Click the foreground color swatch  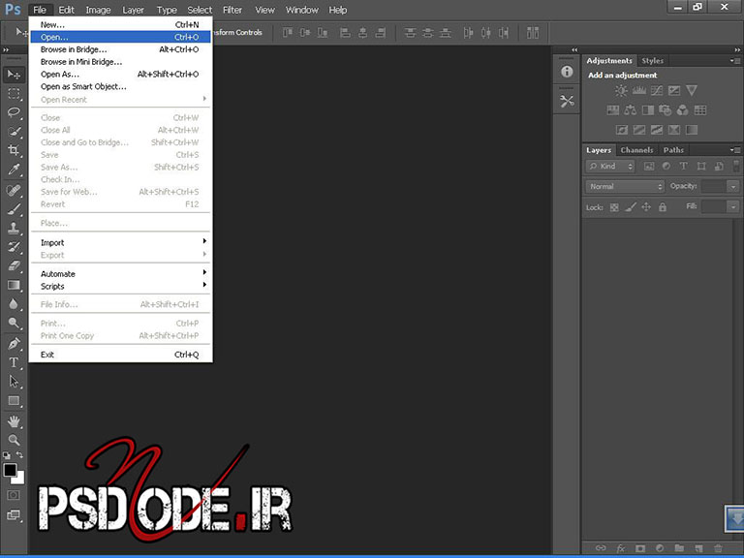pyautogui.click(x=10, y=470)
